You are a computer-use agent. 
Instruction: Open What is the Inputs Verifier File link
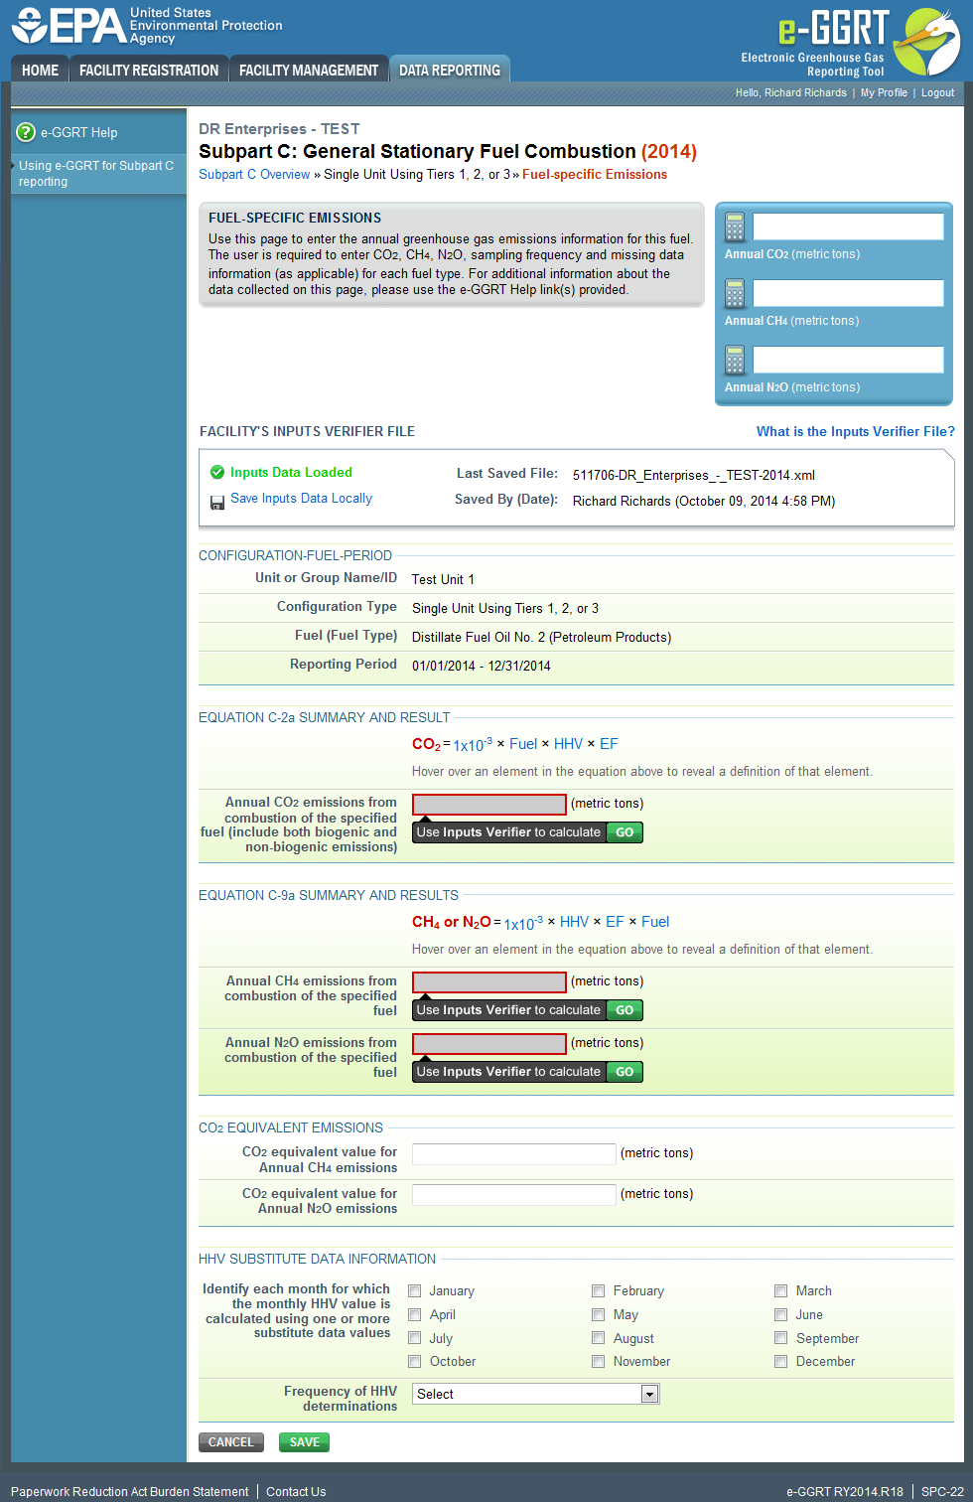click(856, 431)
